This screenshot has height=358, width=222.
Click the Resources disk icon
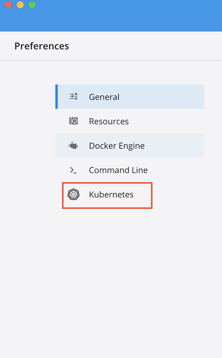[74, 121]
